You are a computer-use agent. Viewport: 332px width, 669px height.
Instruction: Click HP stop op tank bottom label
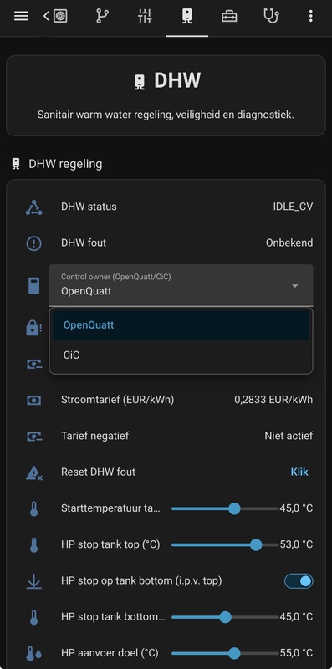tap(141, 581)
